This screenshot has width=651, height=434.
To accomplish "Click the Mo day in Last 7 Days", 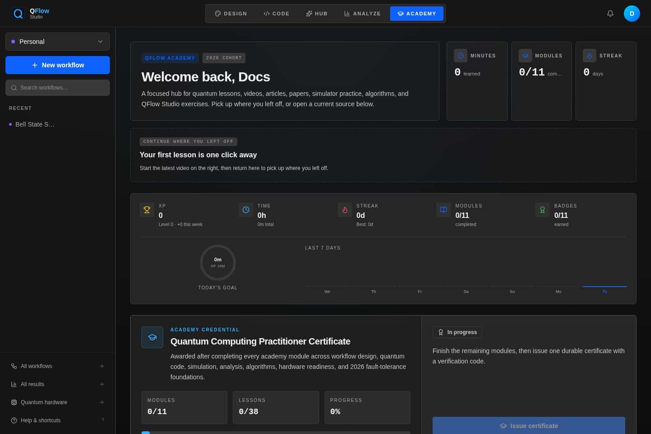I will (x=558, y=292).
